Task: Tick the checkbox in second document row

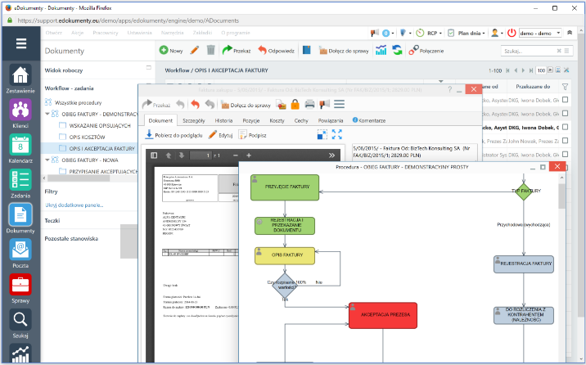Action: (x=565, y=114)
